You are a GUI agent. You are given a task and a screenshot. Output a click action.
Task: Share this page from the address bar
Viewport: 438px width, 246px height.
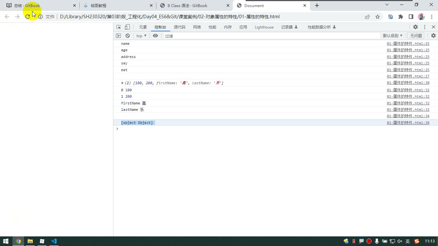pos(367,17)
